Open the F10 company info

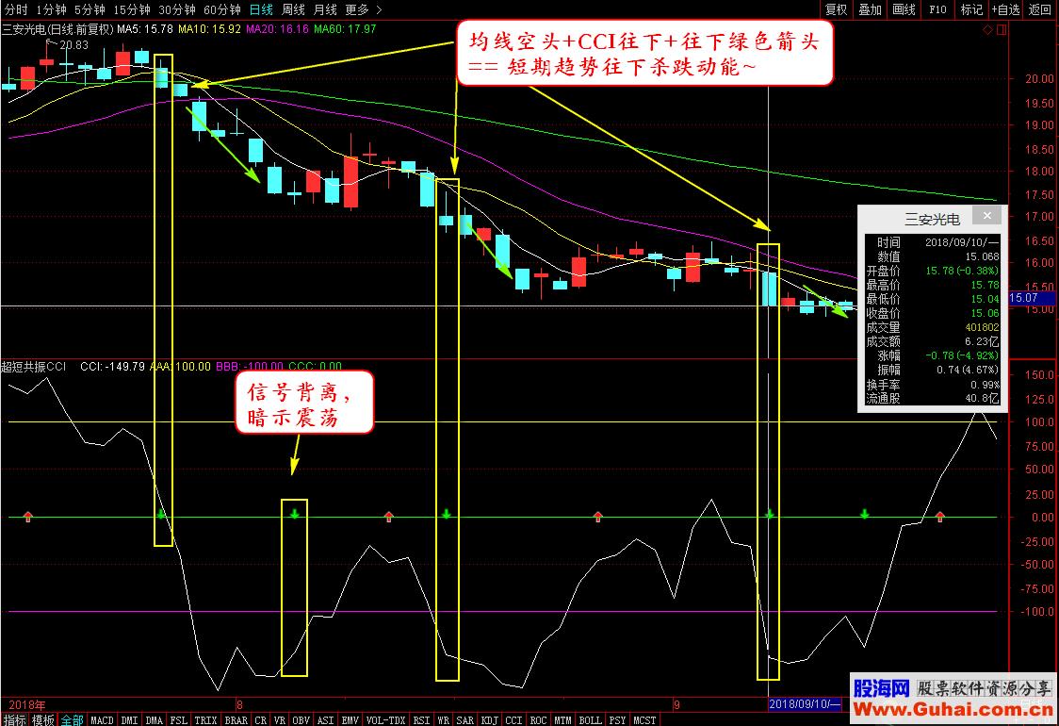tap(937, 9)
